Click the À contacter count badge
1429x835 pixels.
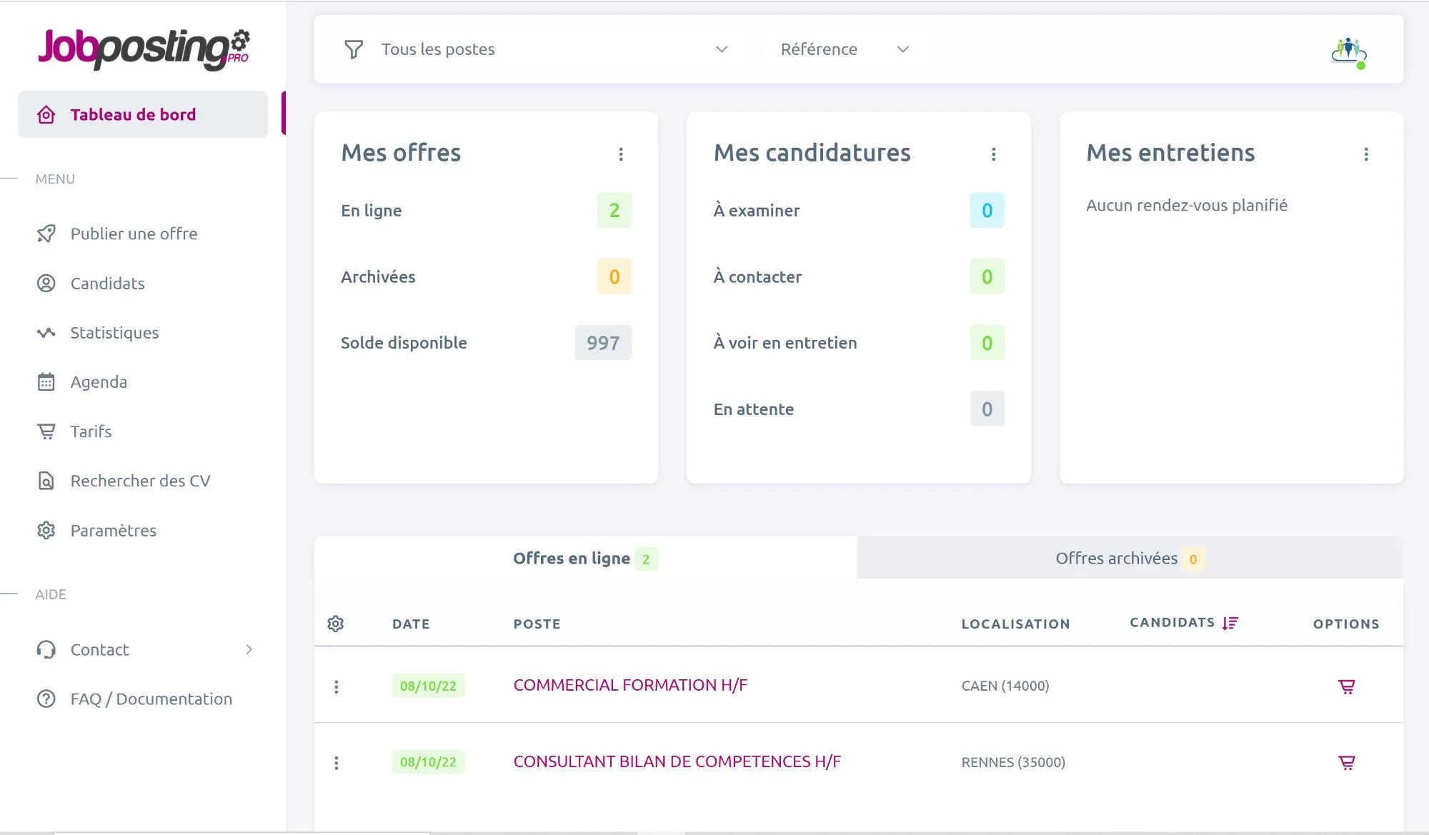pyautogui.click(x=987, y=276)
